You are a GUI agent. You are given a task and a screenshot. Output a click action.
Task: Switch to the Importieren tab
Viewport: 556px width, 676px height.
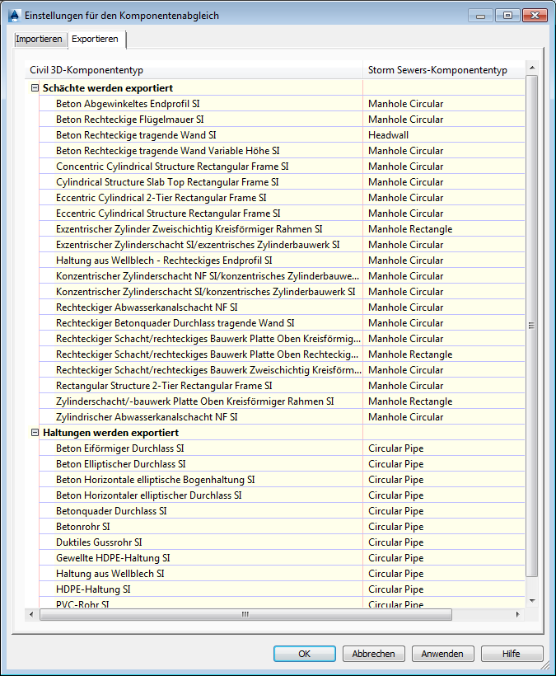click(x=40, y=39)
